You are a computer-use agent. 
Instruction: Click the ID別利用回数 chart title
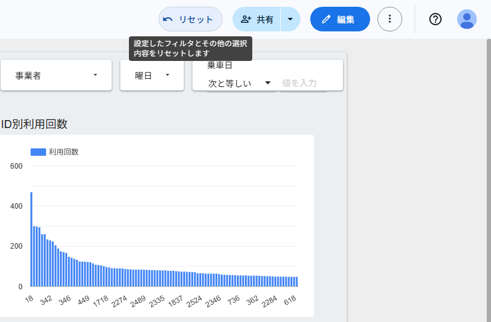tap(34, 124)
